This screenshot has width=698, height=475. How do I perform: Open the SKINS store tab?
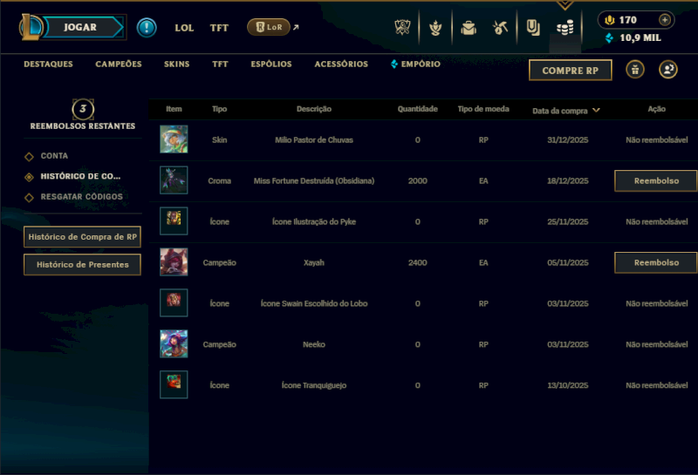coord(177,64)
